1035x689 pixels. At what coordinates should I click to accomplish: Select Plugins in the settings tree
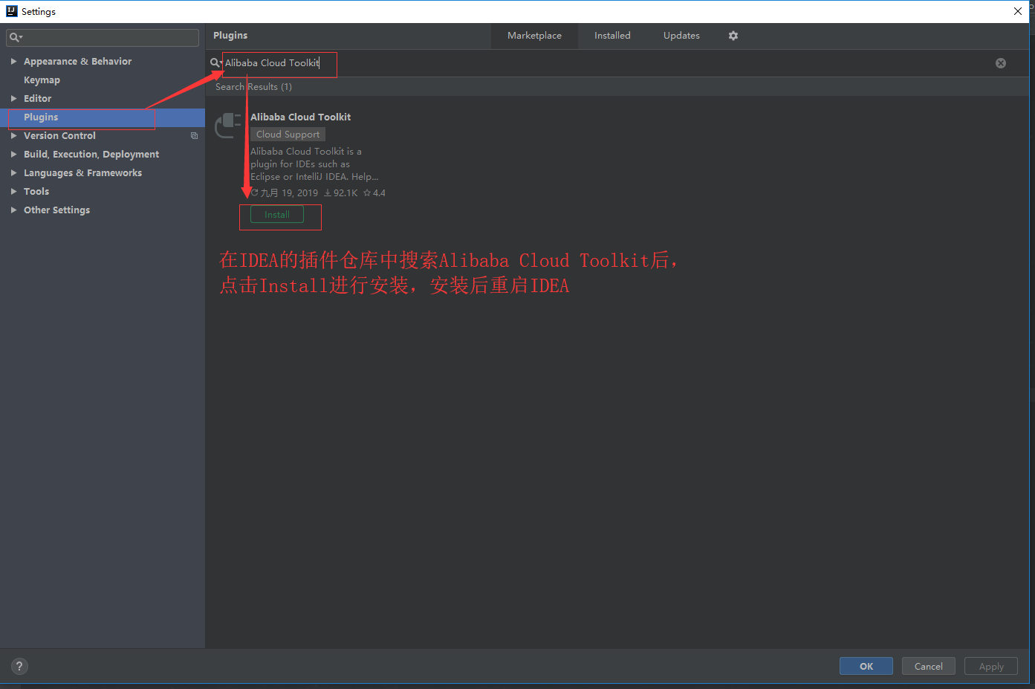103,117
